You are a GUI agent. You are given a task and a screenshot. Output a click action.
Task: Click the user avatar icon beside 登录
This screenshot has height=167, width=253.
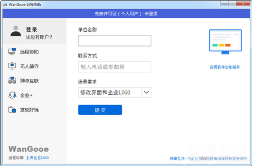click(x=16, y=31)
